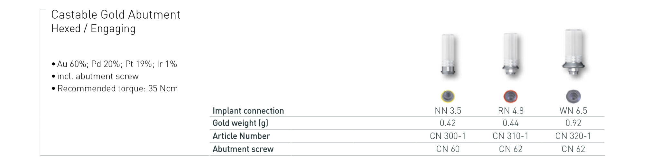Click the red-ringed RN connection icon

click(510, 96)
